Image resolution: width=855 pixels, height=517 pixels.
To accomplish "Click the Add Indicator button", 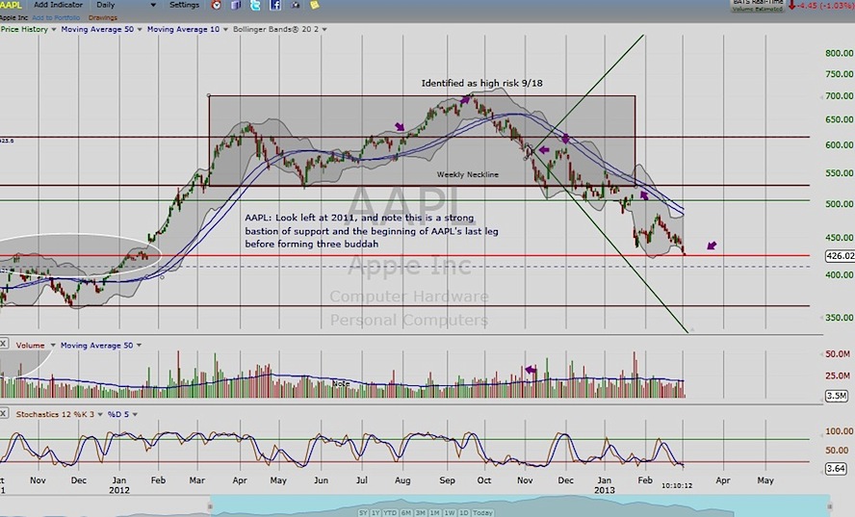I will 58,5.
